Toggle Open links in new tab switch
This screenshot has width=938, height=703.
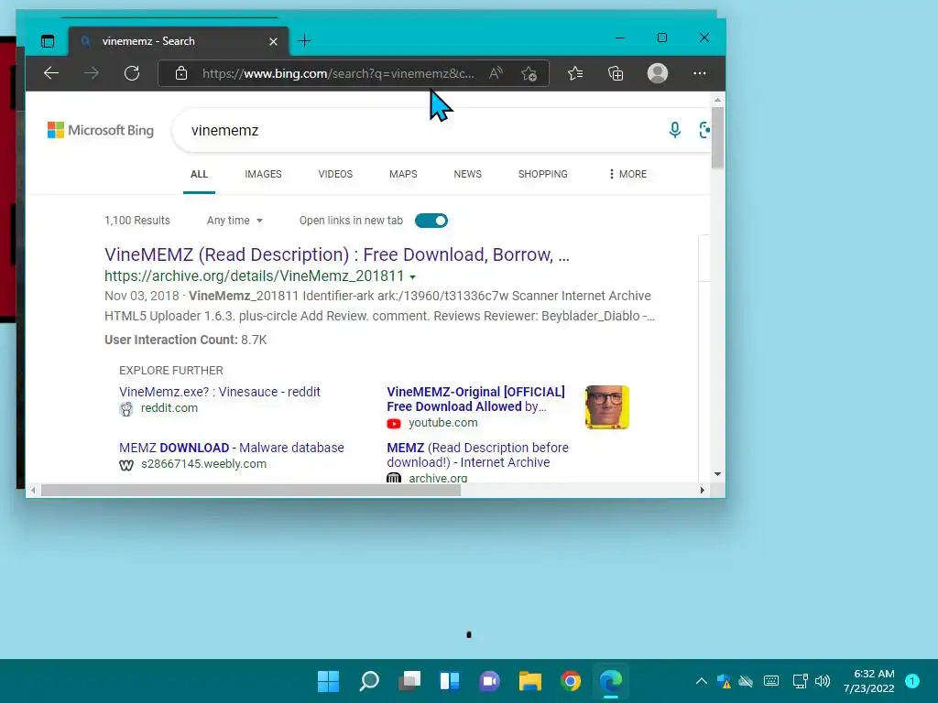[431, 221]
